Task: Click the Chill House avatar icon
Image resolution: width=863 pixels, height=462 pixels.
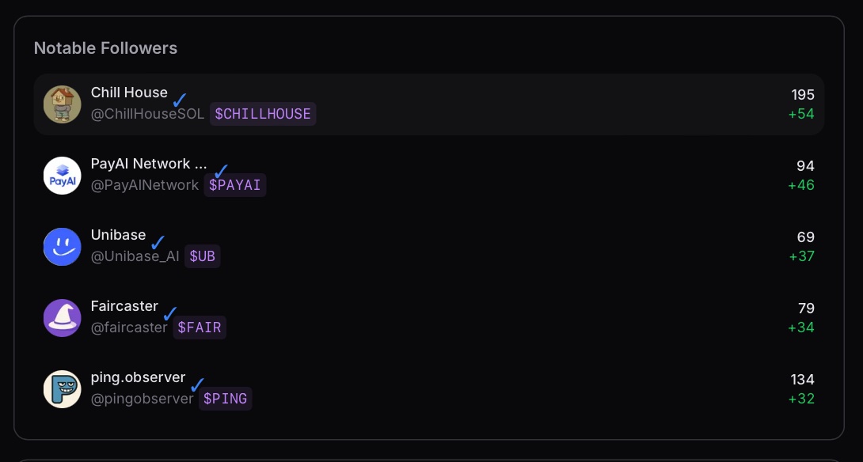Action: point(62,104)
